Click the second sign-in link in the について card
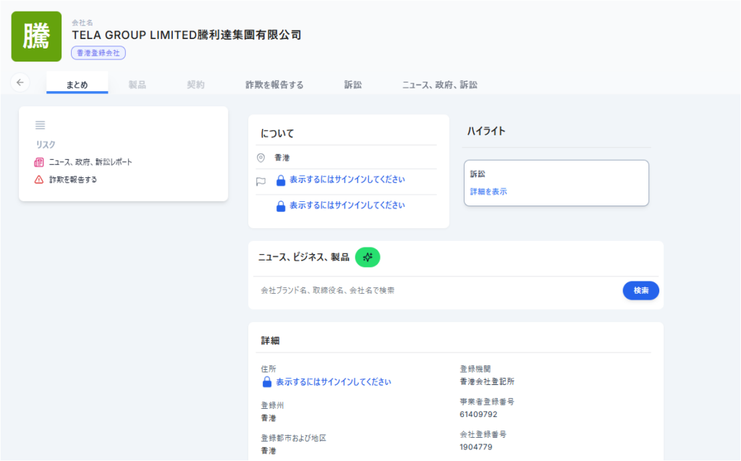This screenshot has height=461, width=741. coord(347,206)
